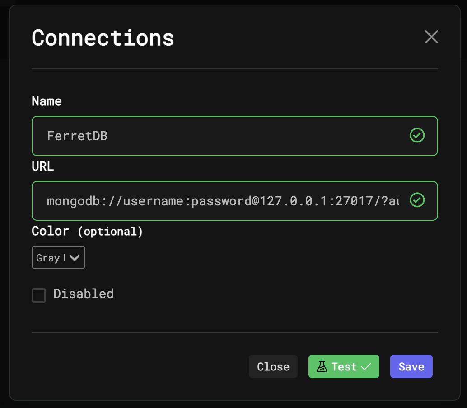Expand the optional Color selector
This screenshot has width=467, height=408.
[x=58, y=257]
